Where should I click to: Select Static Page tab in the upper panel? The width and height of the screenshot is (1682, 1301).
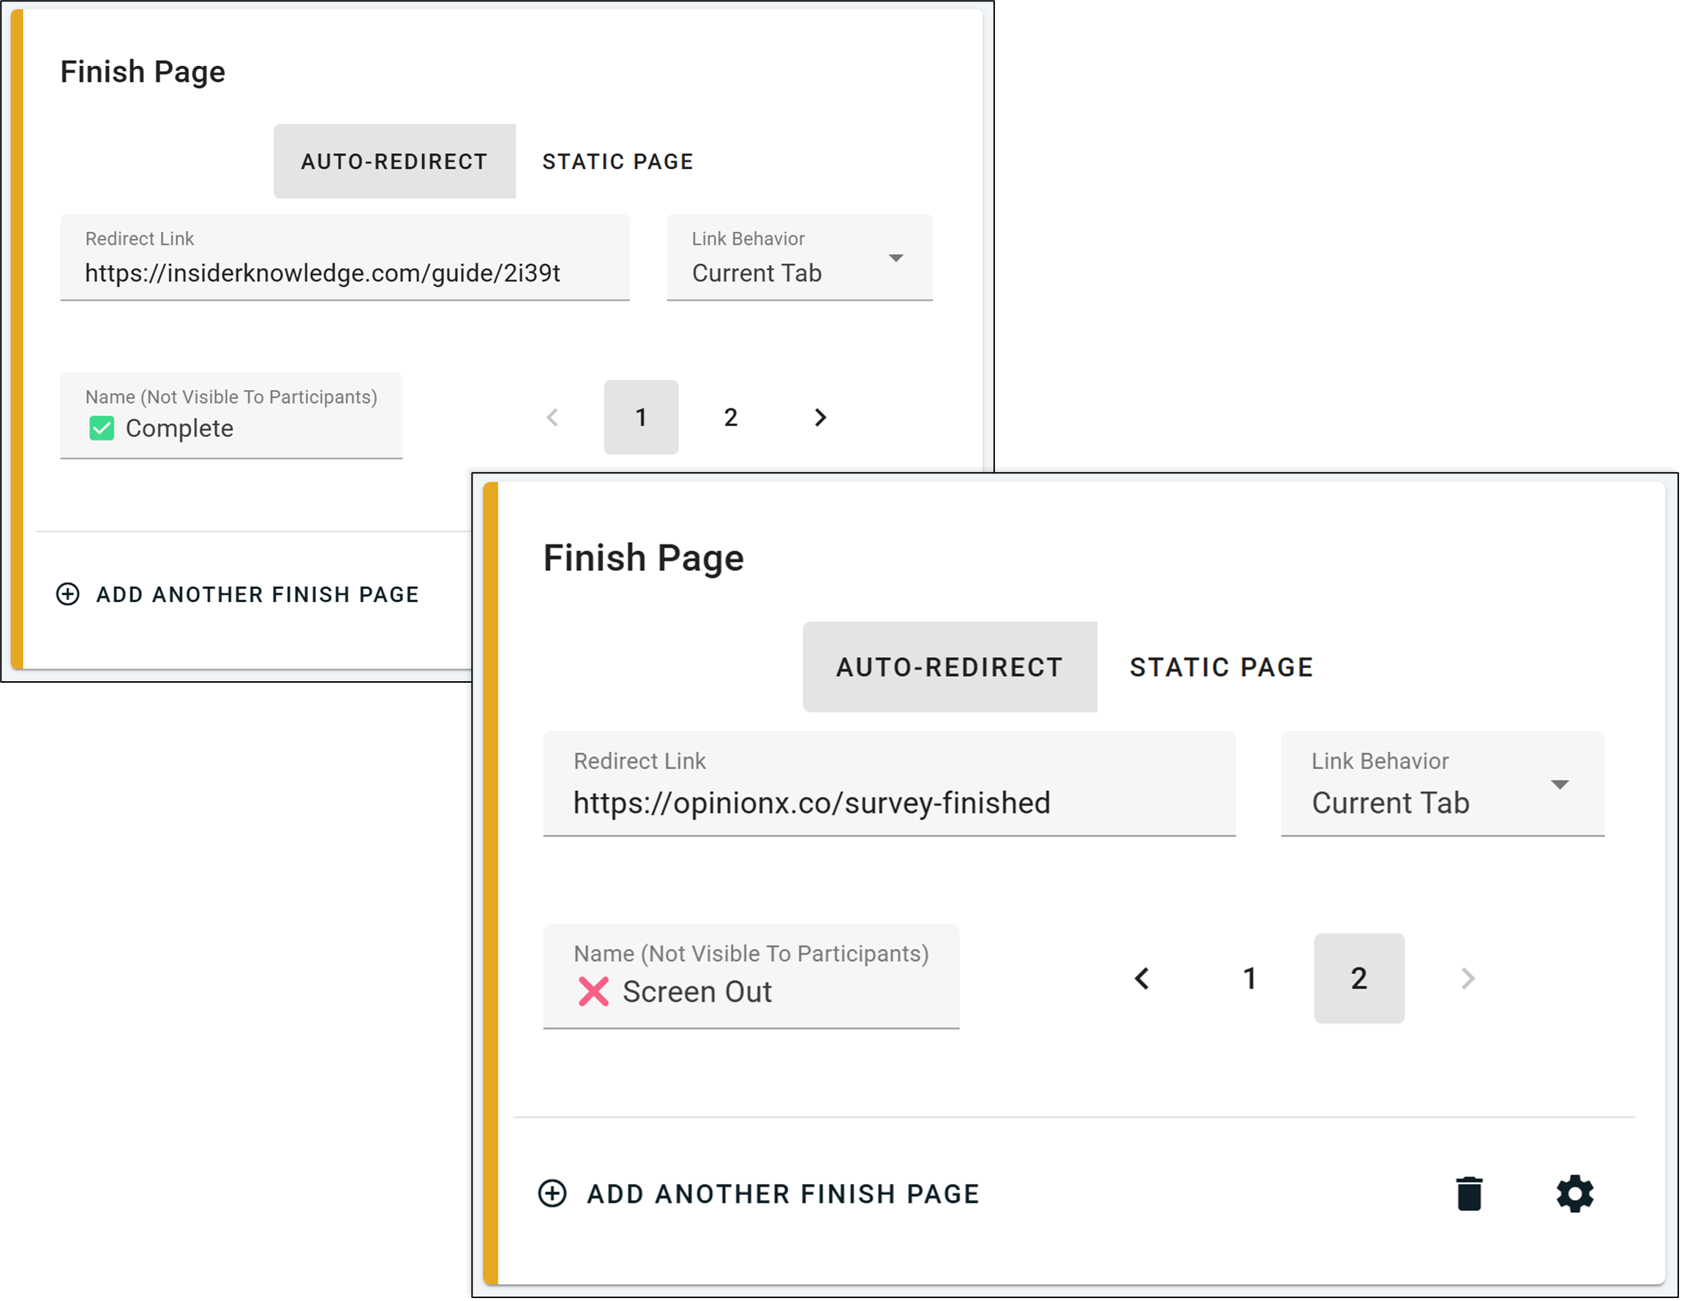617,162
